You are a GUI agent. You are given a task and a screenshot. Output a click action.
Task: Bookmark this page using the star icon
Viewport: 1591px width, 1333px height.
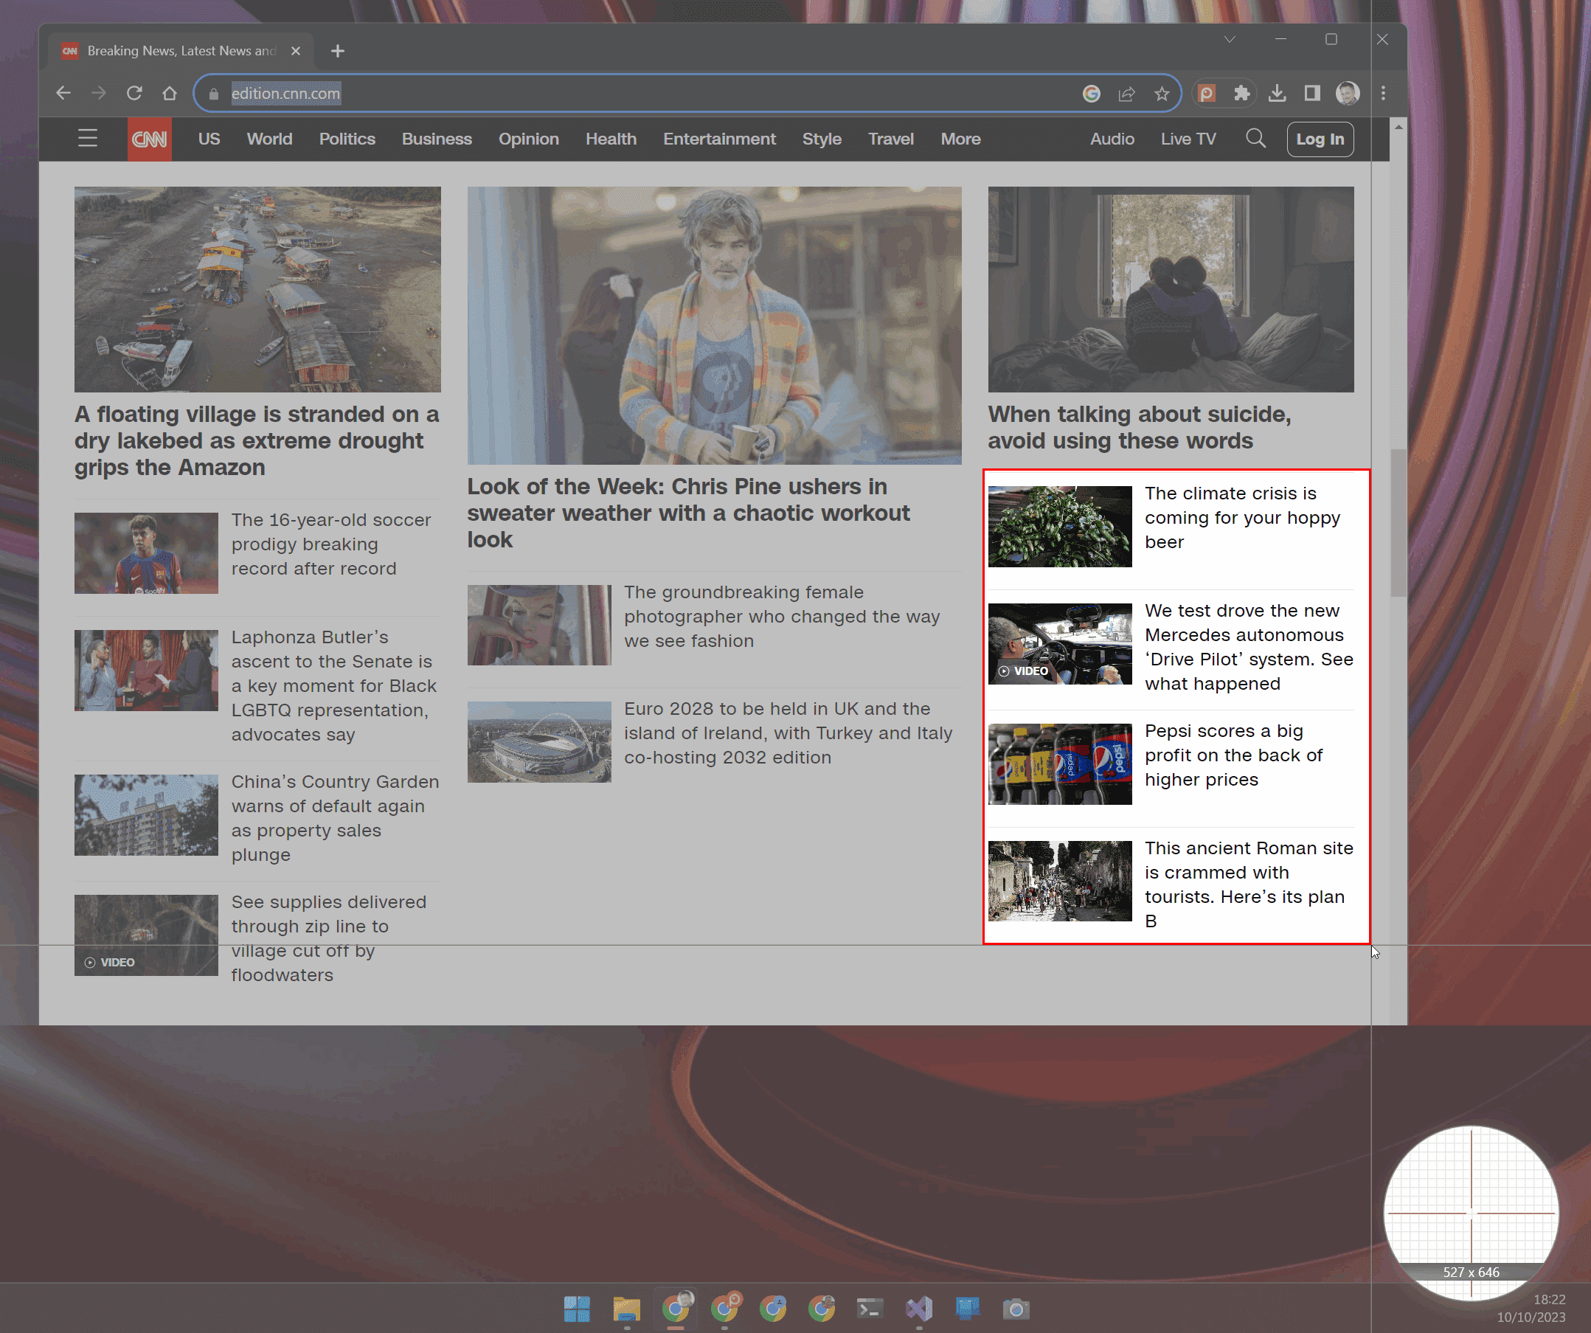[x=1162, y=93]
